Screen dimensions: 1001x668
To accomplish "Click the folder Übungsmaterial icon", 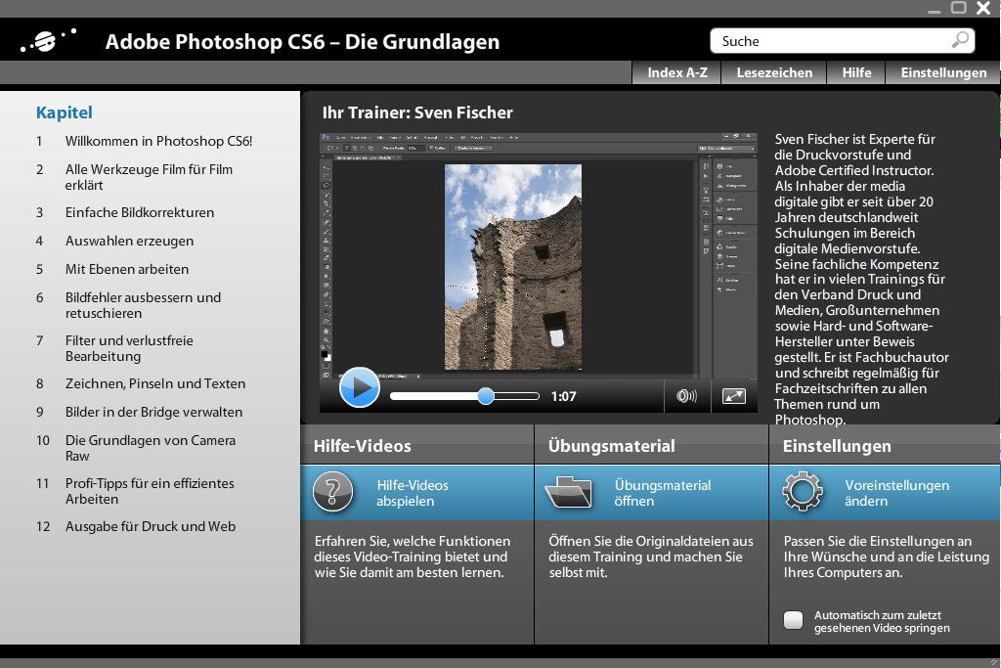I will pyautogui.click(x=568, y=492).
